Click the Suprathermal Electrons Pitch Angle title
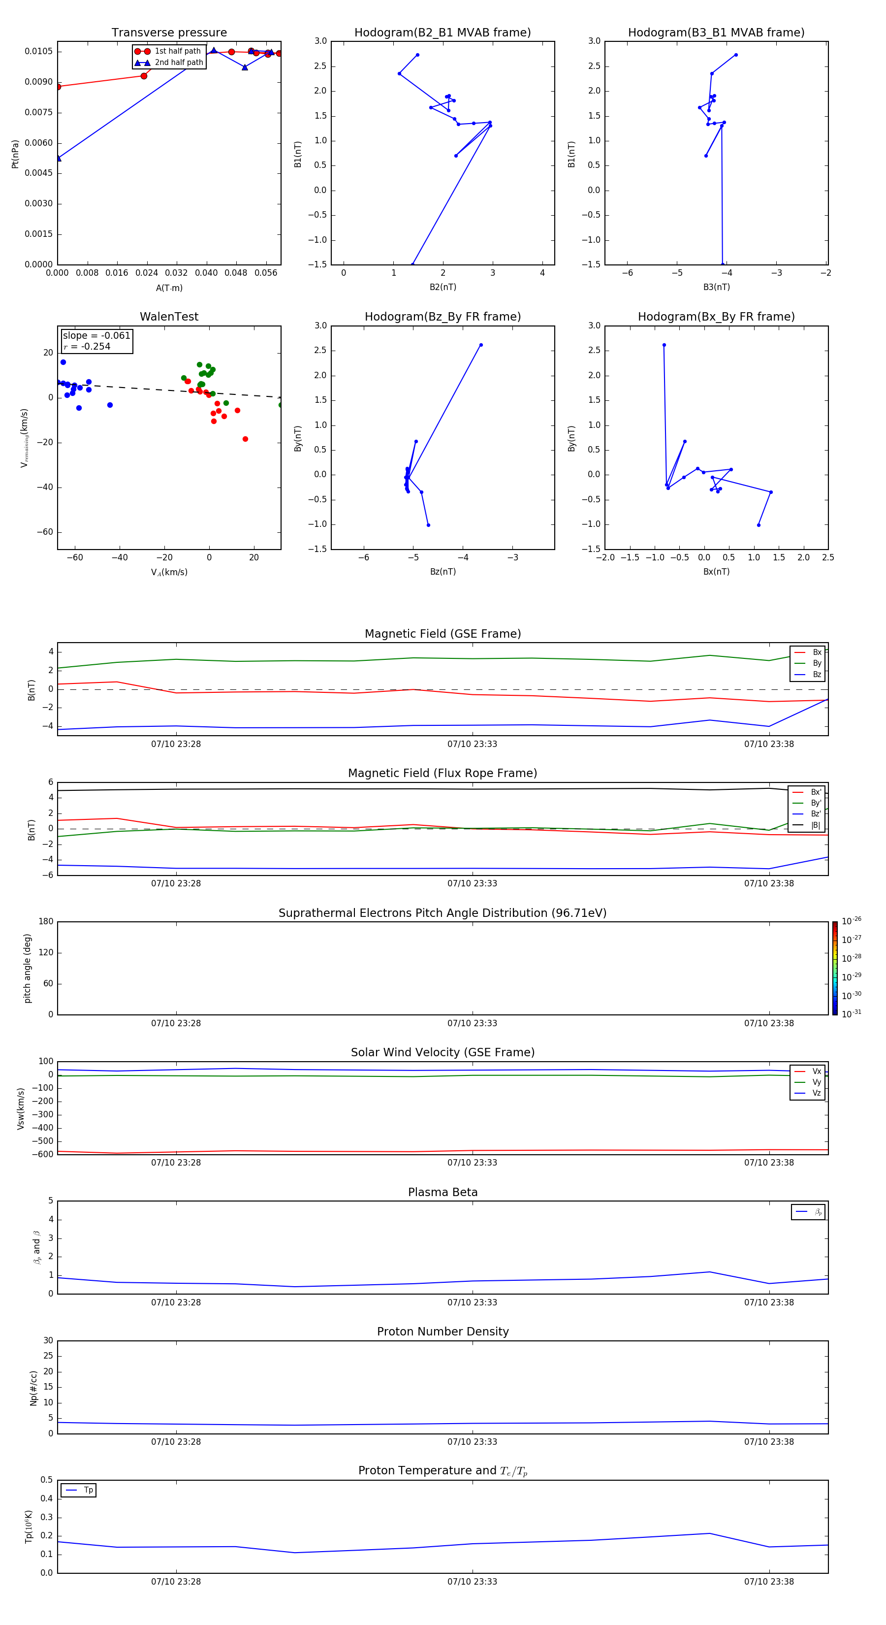The image size is (886, 1625). tap(443, 913)
